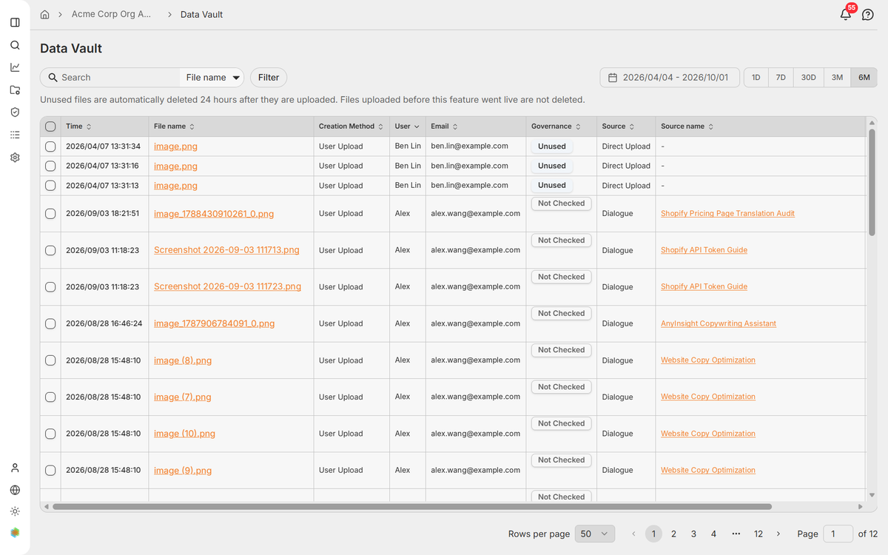Sort by Creation Method column sort icon
The image size is (888, 555).
coord(380,127)
